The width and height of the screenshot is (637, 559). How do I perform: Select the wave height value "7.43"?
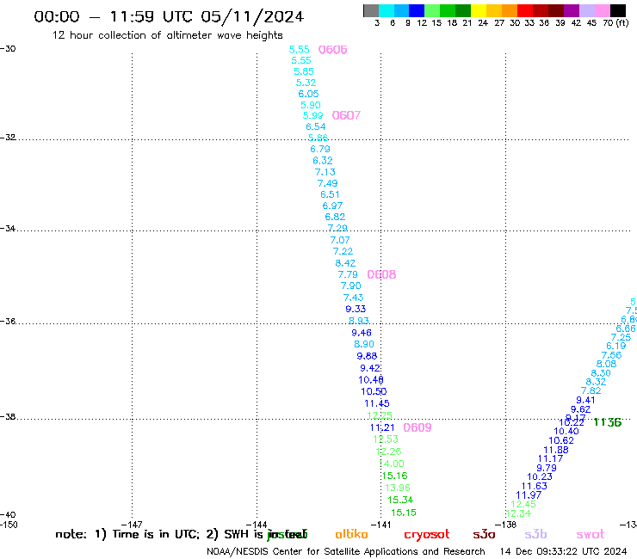354,298
